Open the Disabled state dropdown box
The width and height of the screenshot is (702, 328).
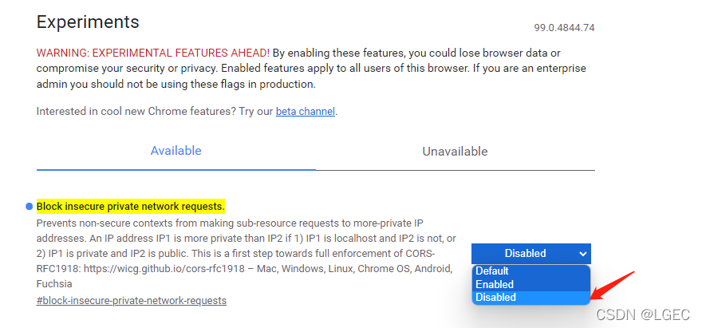click(531, 254)
